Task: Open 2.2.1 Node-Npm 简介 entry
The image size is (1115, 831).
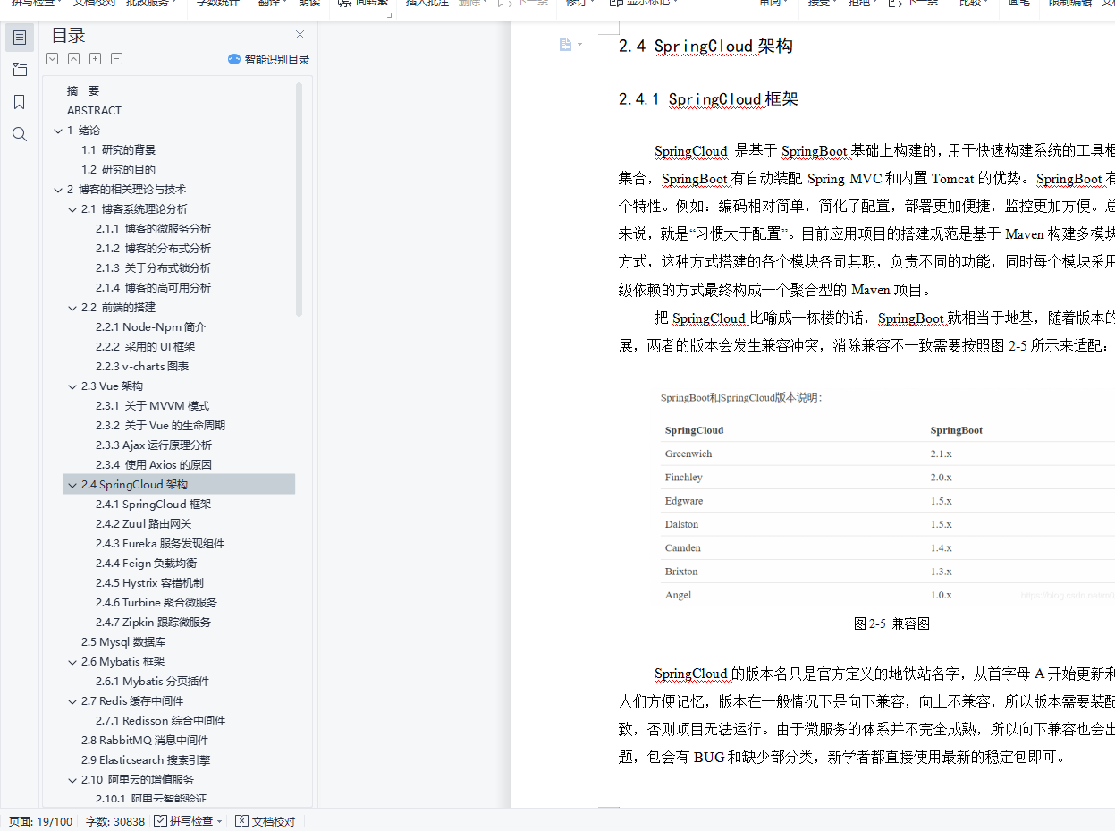Action: click(150, 327)
